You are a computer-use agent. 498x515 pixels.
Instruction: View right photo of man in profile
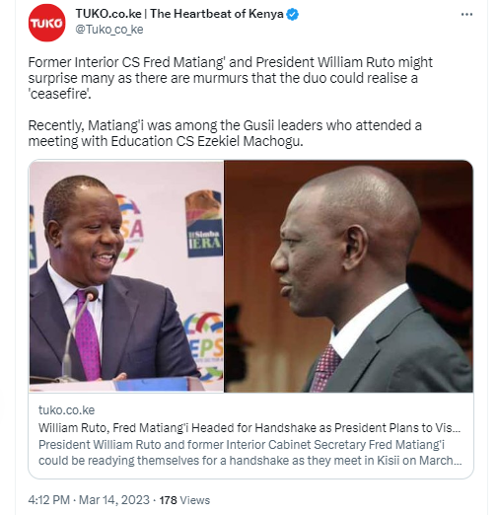tap(349, 276)
